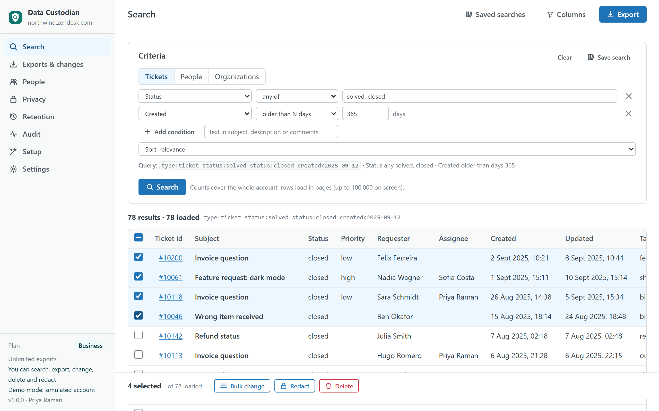The width and height of the screenshot is (659, 411).
Task: Click the Exports & changes download icon
Action: pyautogui.click(x=13, y=64)
